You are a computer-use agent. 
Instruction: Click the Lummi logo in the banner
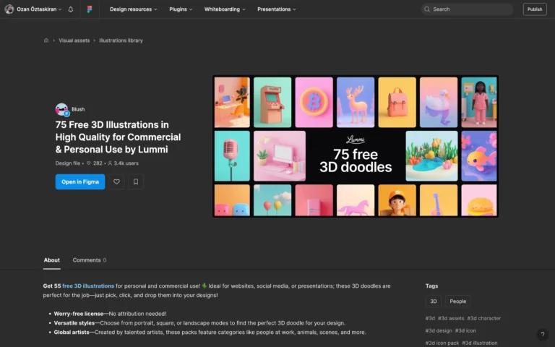(x=355, y=140)
